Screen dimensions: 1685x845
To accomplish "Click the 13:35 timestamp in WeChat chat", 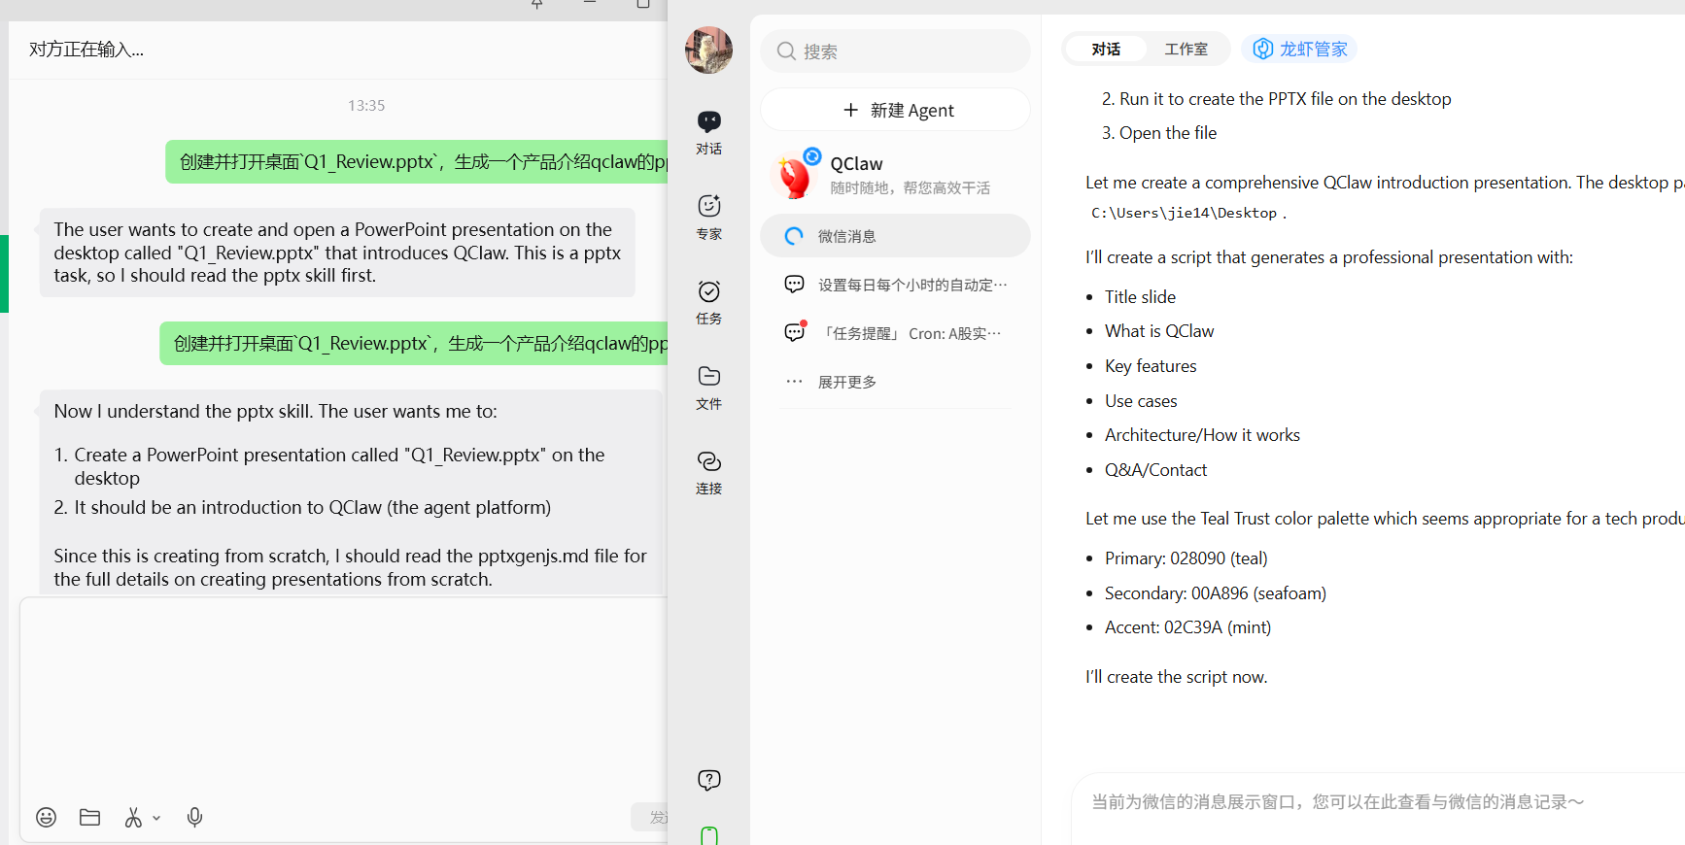I will pyautogui.click(x=366, y=105).
